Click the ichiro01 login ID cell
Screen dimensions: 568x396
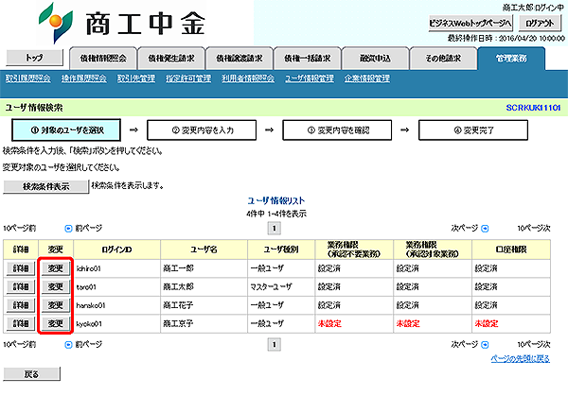pyautogui.click(x=117, y=268)
